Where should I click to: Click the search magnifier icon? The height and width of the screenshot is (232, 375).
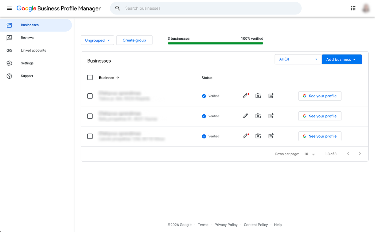118,8
